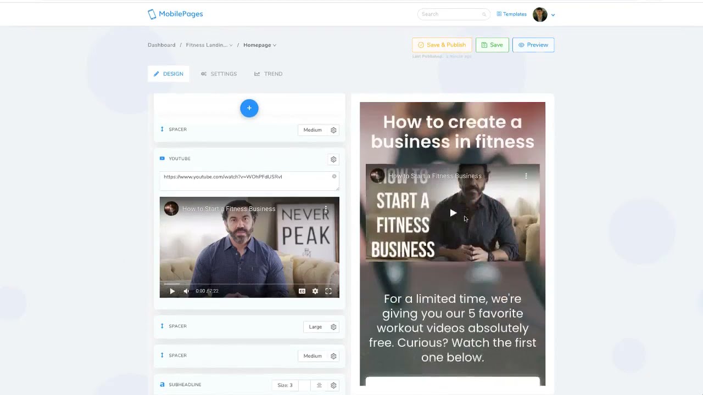The image size is (703, 395).
Task: Click channel avatar on preview video
Action: click(x=377, y=176)
